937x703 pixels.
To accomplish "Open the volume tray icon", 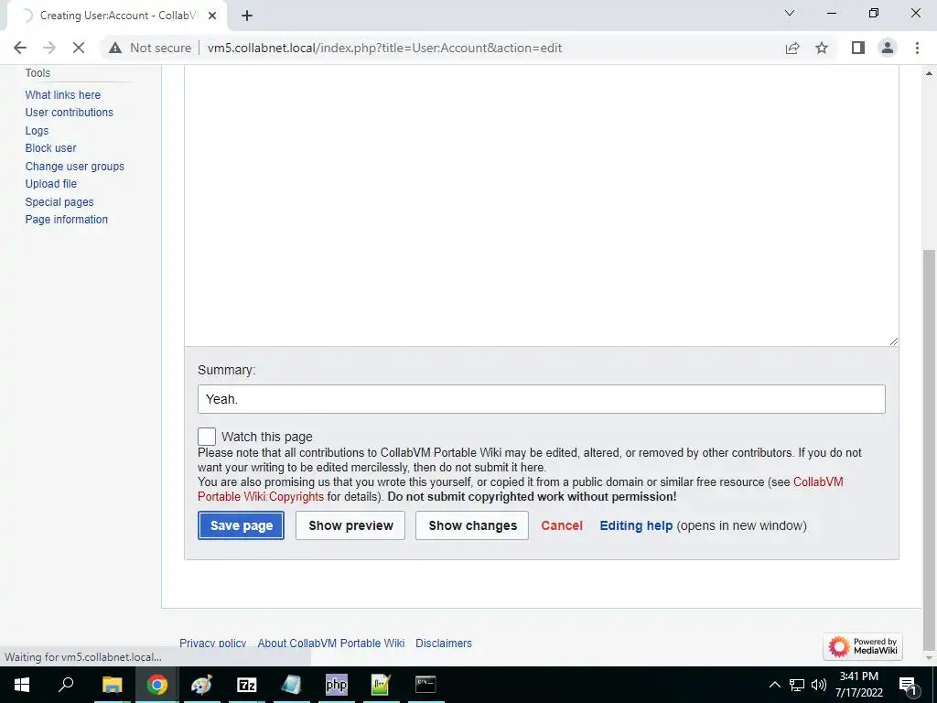I will [819, 685].
